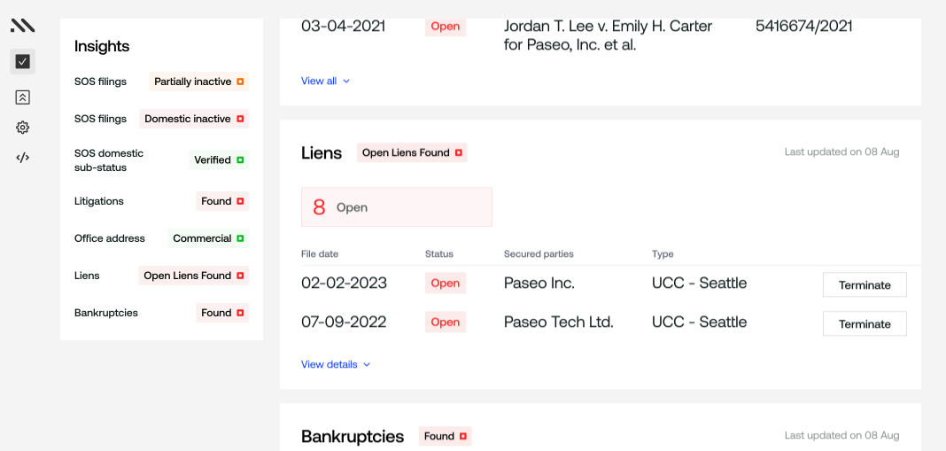Viewport: 946px width, 451px height.
Task: Click Open status on 02-02-2023 lien
Action: [x=445, y=284]
